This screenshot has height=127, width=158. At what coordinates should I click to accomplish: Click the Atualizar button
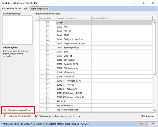[x=148, y=116]
